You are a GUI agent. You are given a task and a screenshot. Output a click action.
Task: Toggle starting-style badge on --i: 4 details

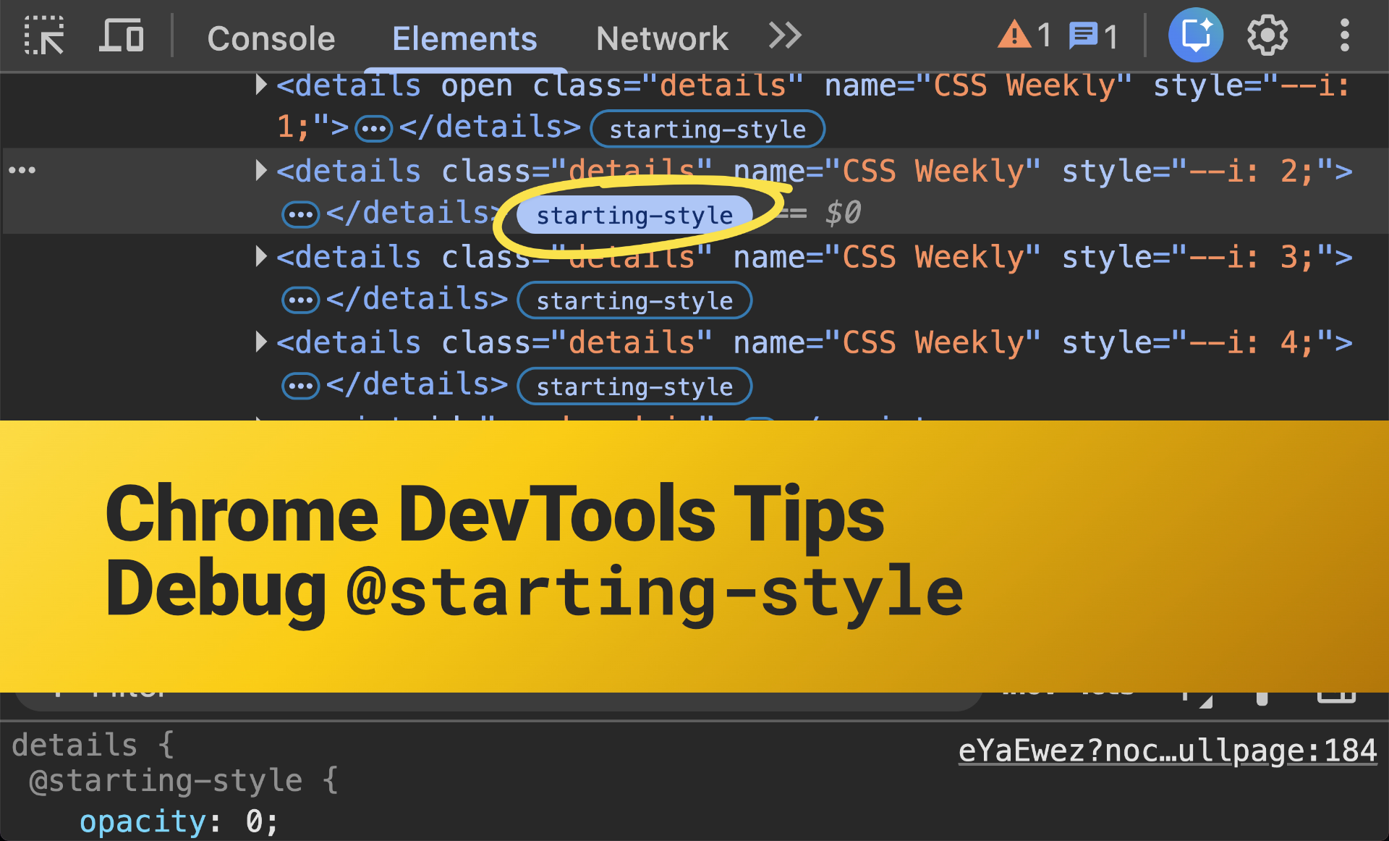click(x=634, y=386)
